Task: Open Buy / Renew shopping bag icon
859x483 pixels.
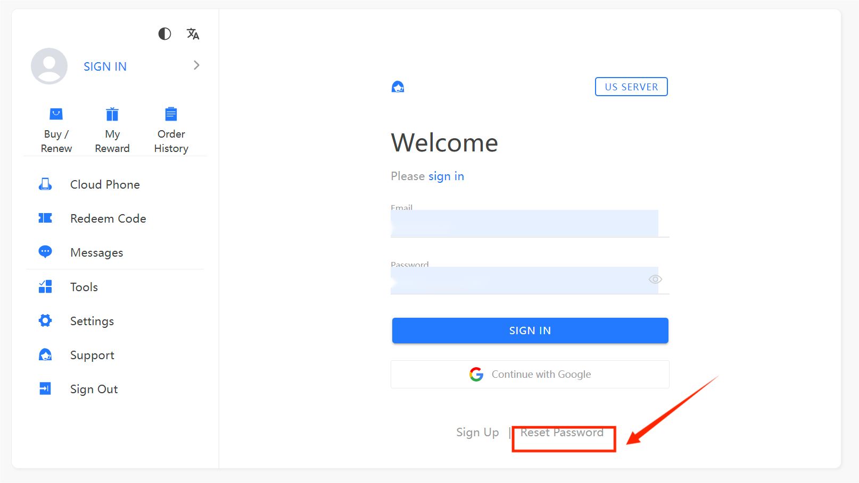Action: [56, 114]
